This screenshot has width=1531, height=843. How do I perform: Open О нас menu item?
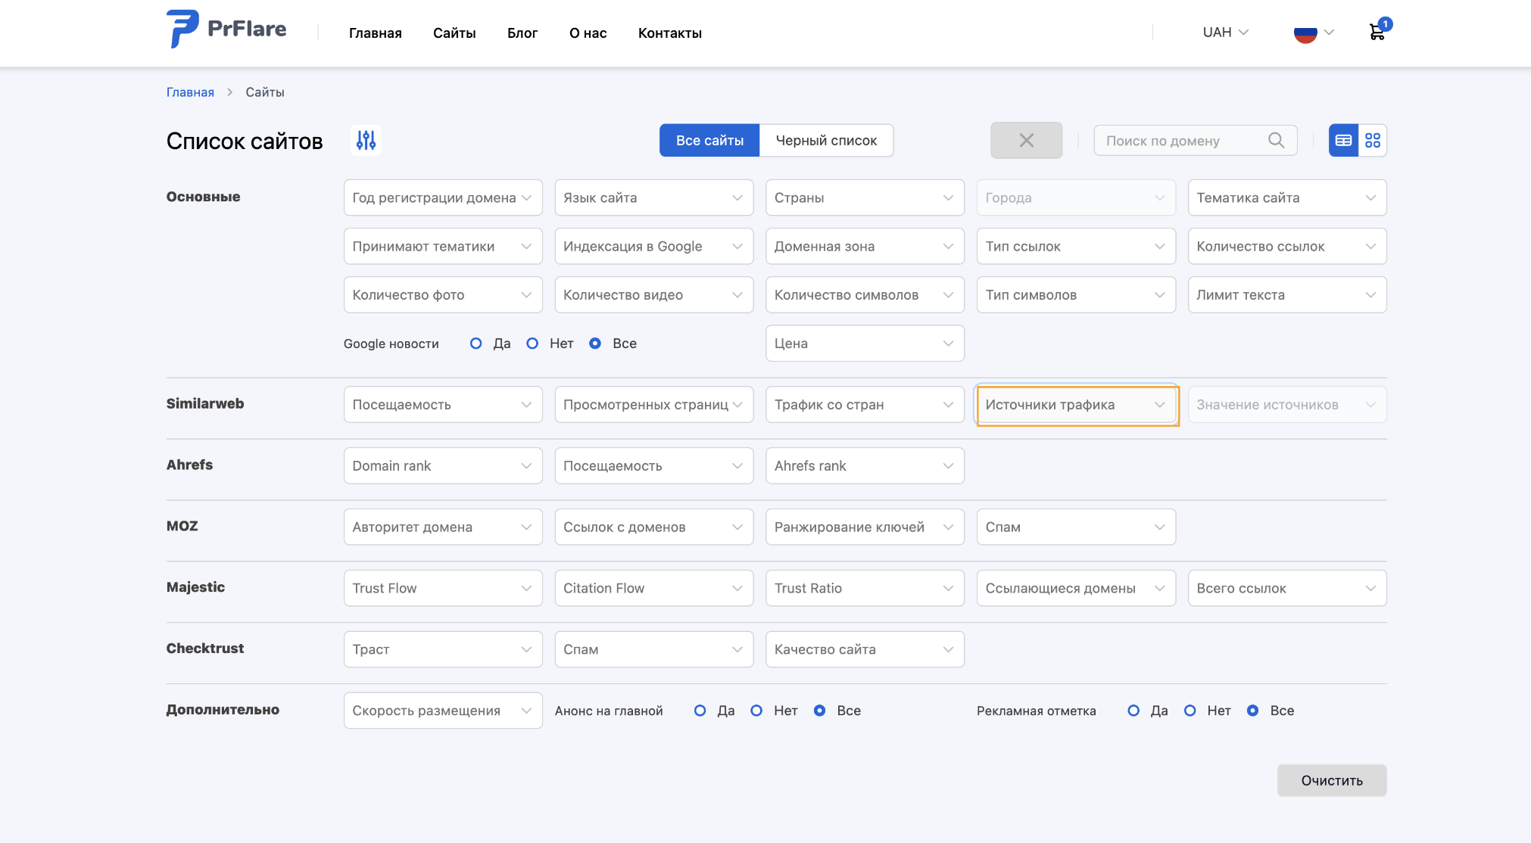point(588,33)
